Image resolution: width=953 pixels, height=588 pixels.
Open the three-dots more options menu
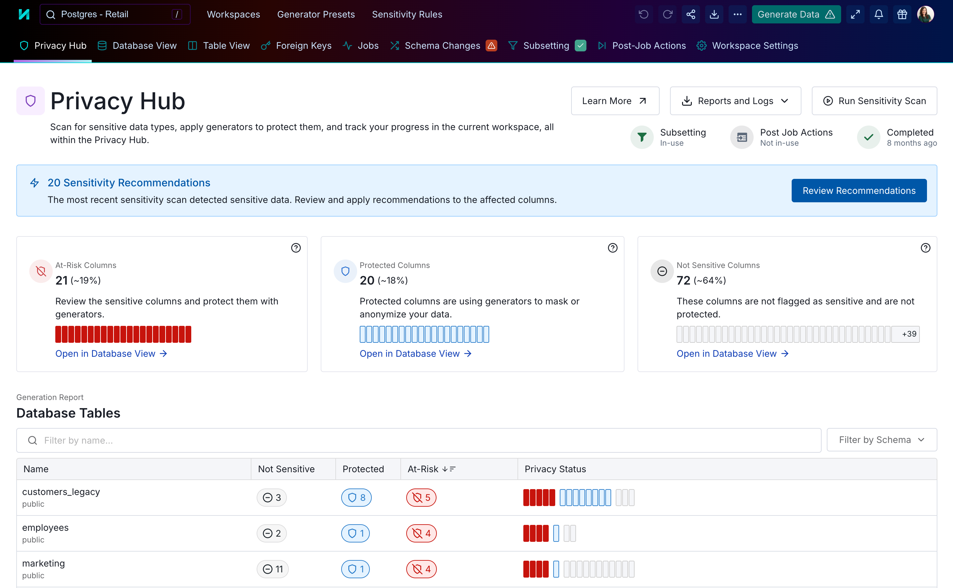tap(738, 14)
